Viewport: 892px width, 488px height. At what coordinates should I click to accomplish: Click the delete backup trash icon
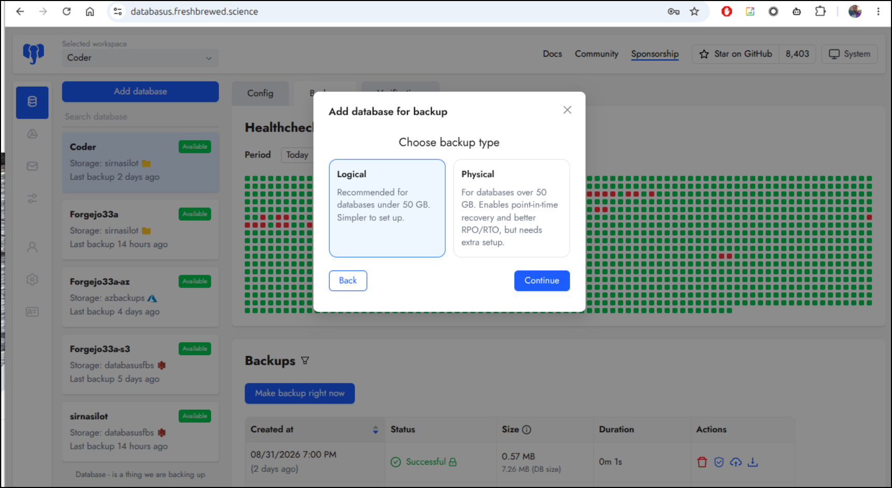pyautogui.click(x=702, y=462)
